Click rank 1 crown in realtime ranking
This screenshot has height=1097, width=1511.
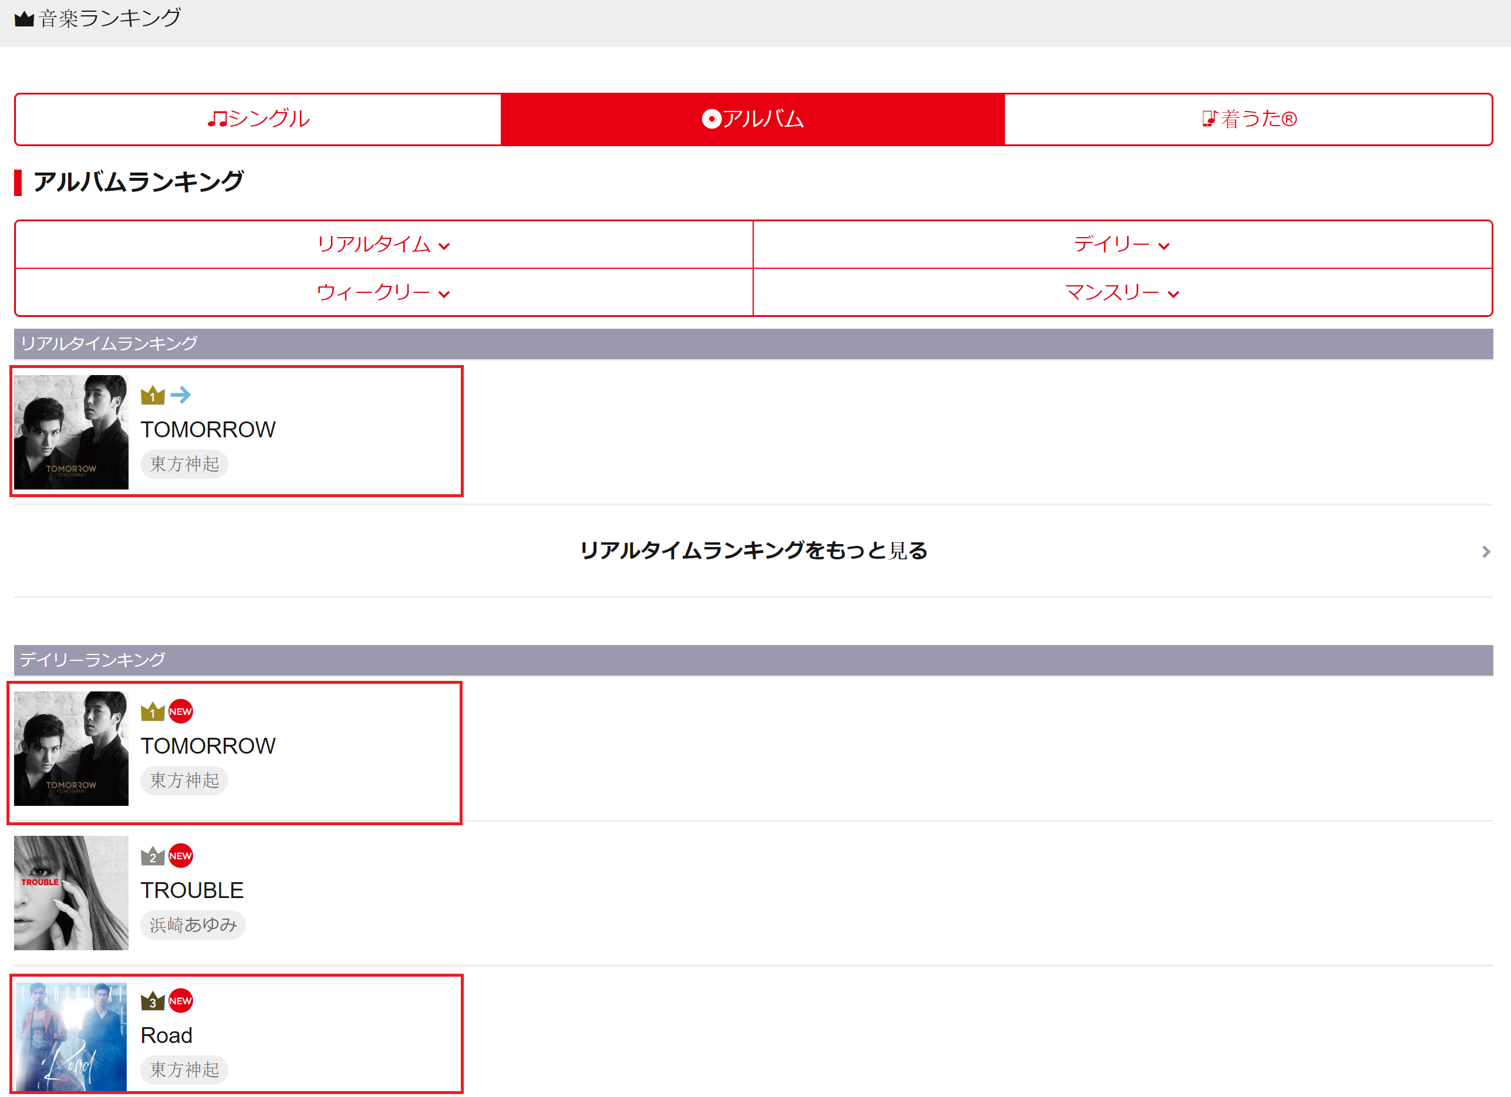coord(153,396)
